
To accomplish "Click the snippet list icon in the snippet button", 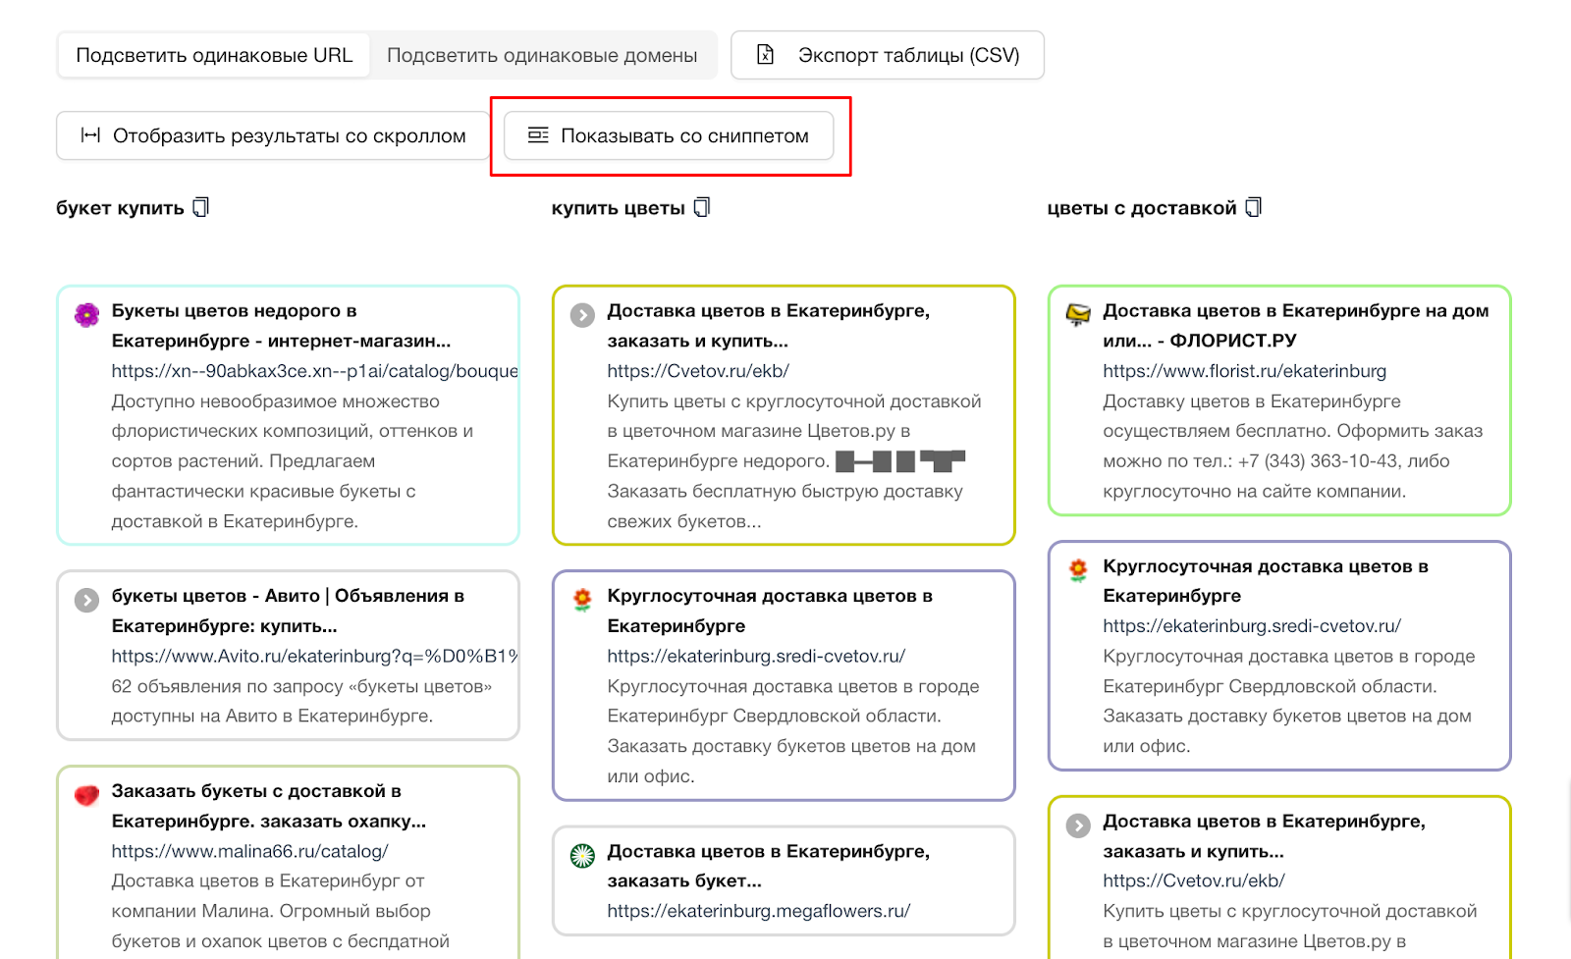I will point(538,135).
